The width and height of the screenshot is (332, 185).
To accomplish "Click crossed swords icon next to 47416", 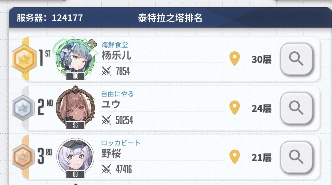I will point(106,169).
